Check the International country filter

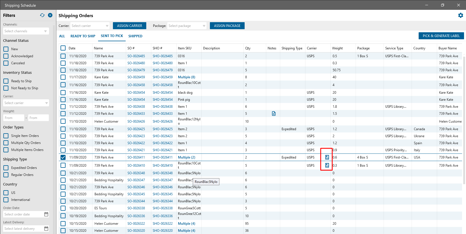click(x=6, y=200)
